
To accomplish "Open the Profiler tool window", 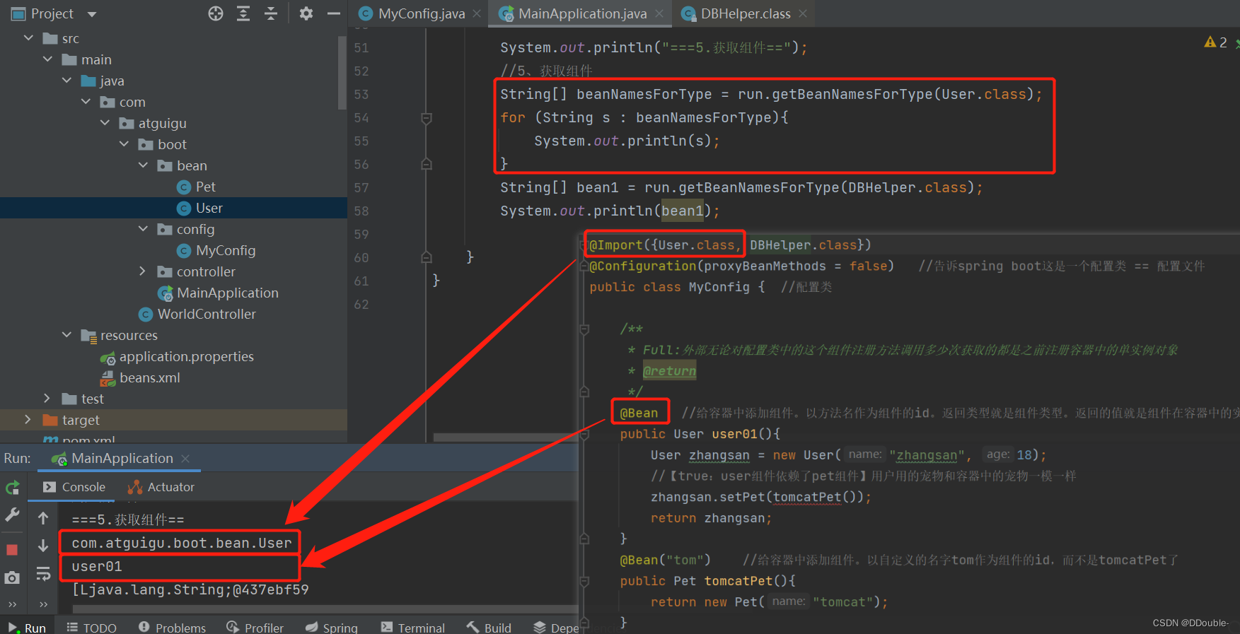I will 255,628.
